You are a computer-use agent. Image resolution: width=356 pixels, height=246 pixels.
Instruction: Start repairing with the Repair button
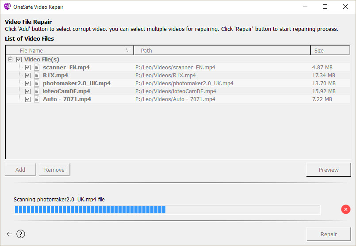[x=329, y=234]
